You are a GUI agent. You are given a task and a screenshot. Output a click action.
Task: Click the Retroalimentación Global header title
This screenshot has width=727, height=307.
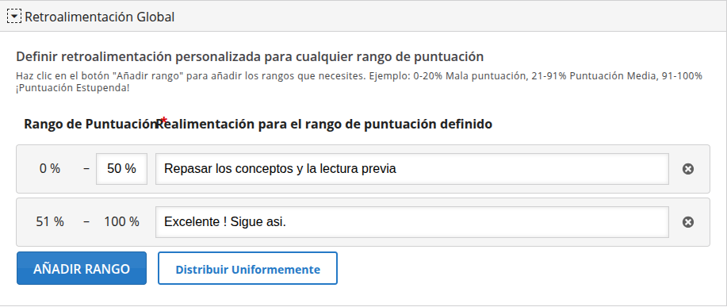(100, 17)
